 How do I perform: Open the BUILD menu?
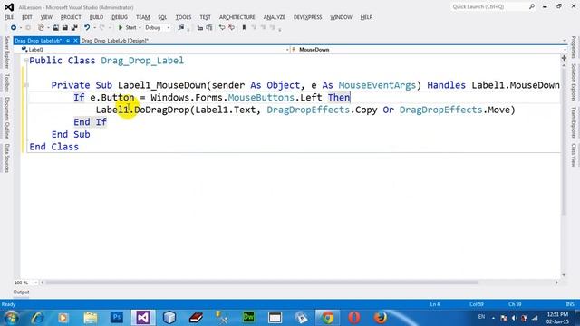96,17
